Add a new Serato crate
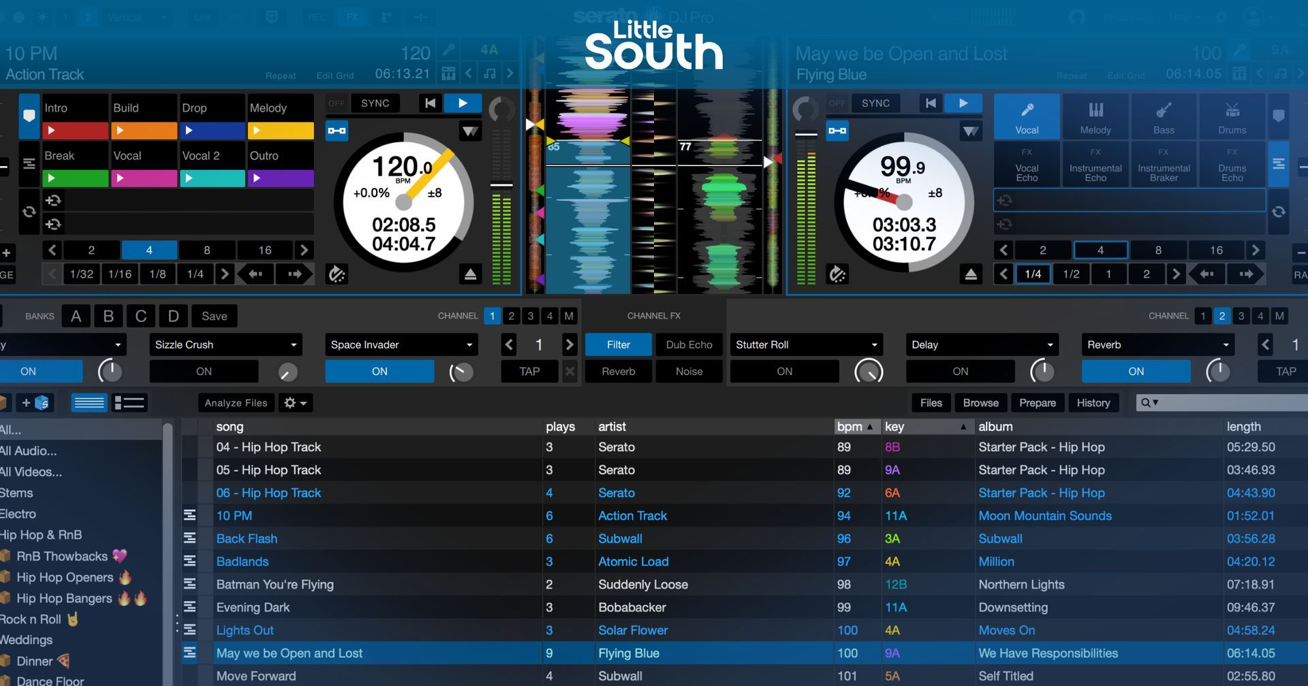This screenshot has height=686, width=1308. tap(35, 403)
